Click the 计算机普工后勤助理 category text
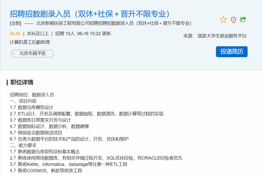262x177 pixels. tap(30, 42)
